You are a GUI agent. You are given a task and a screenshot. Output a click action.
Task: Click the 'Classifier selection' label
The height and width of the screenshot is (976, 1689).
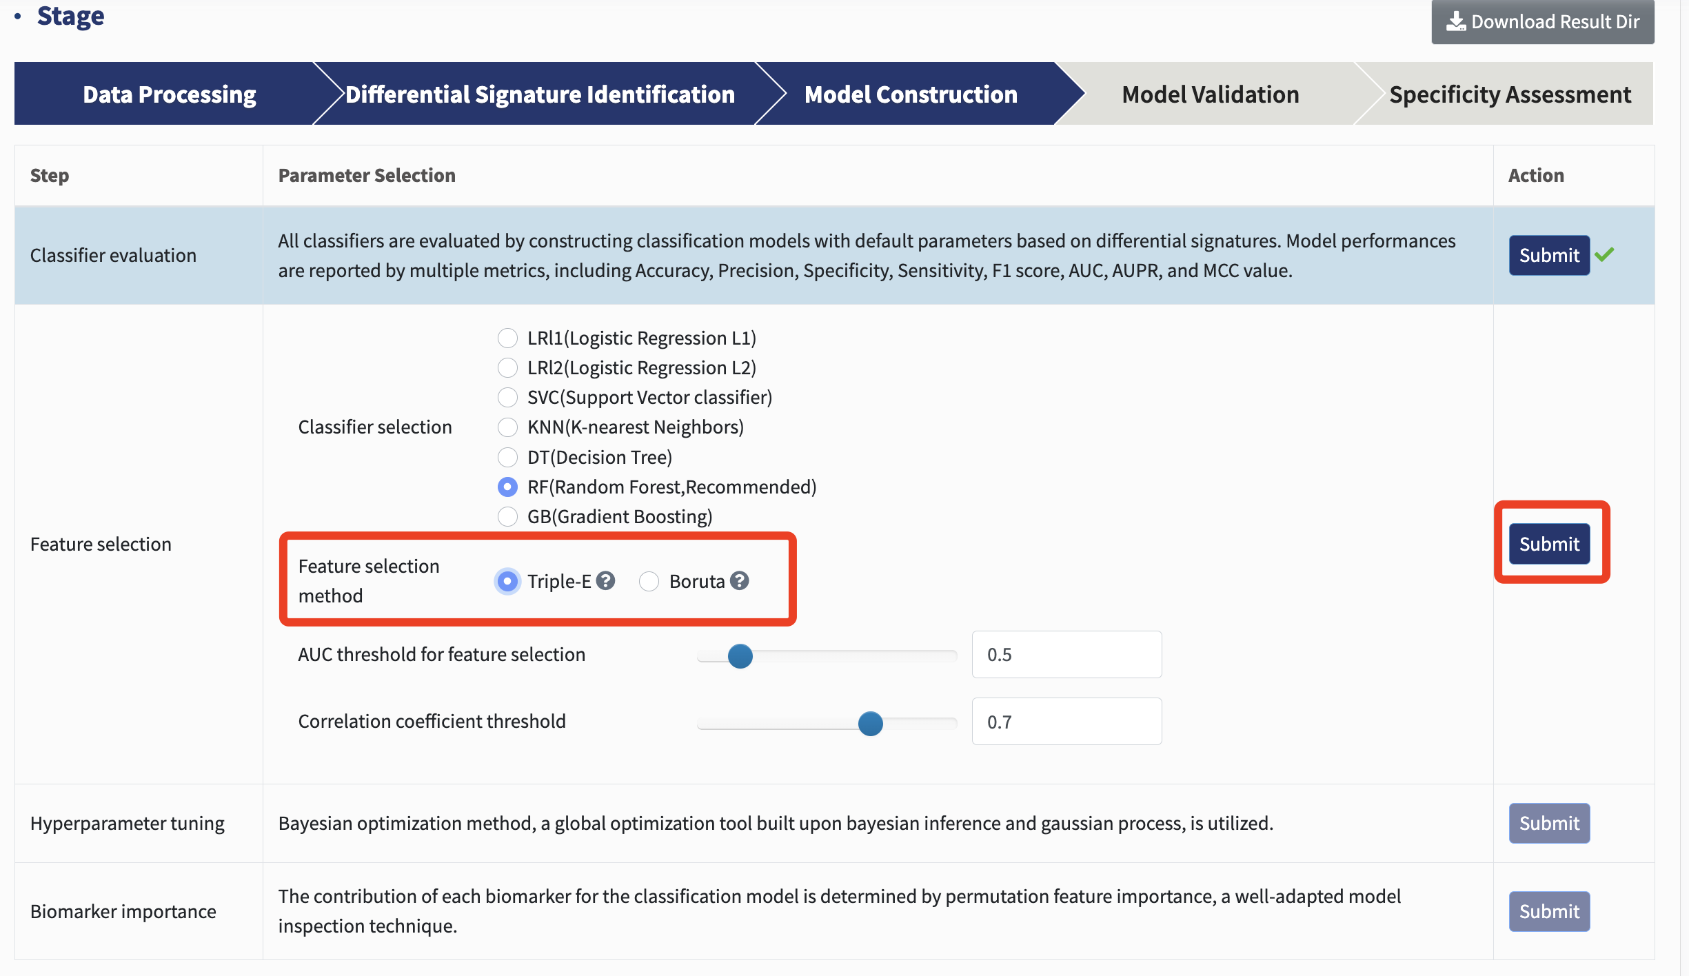click(x=375, y=427)
